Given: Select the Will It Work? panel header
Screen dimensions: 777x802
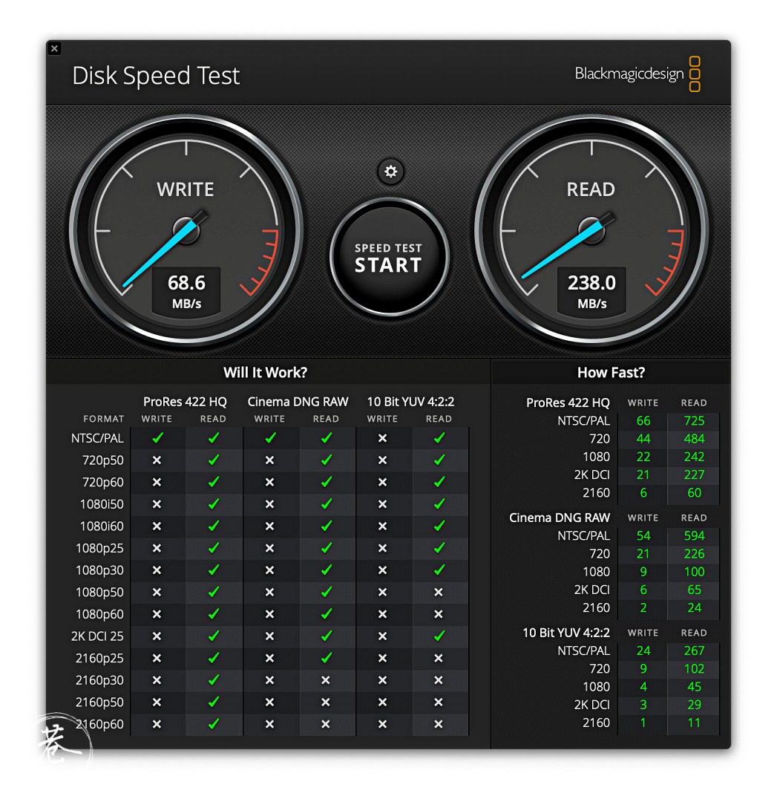Looking at the screenshot, I should click(266, 372).
